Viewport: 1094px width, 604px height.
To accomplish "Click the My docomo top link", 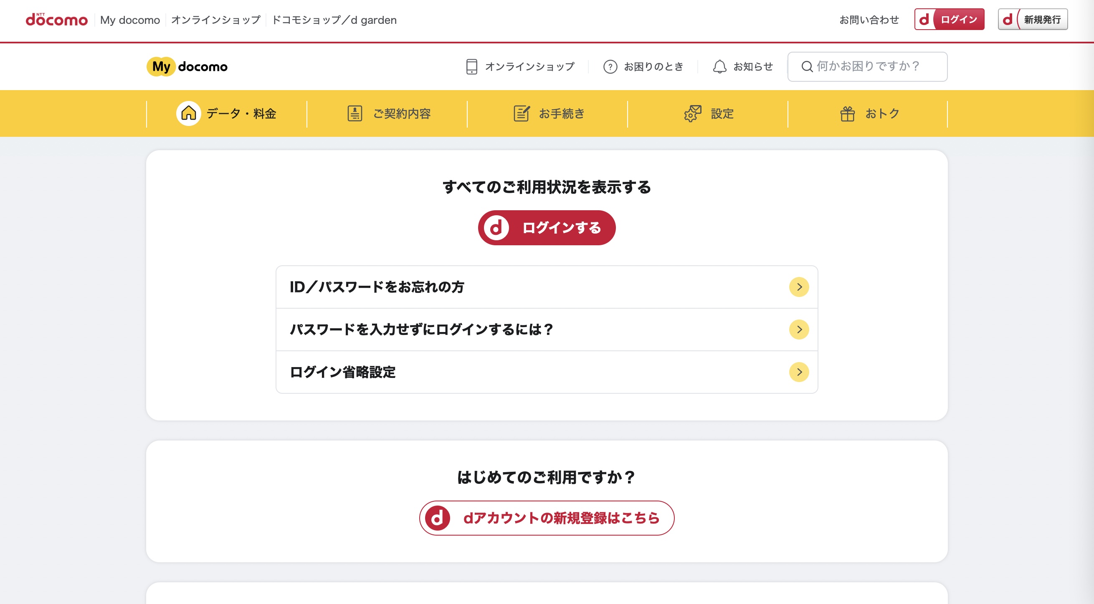I will pos(130,20).
